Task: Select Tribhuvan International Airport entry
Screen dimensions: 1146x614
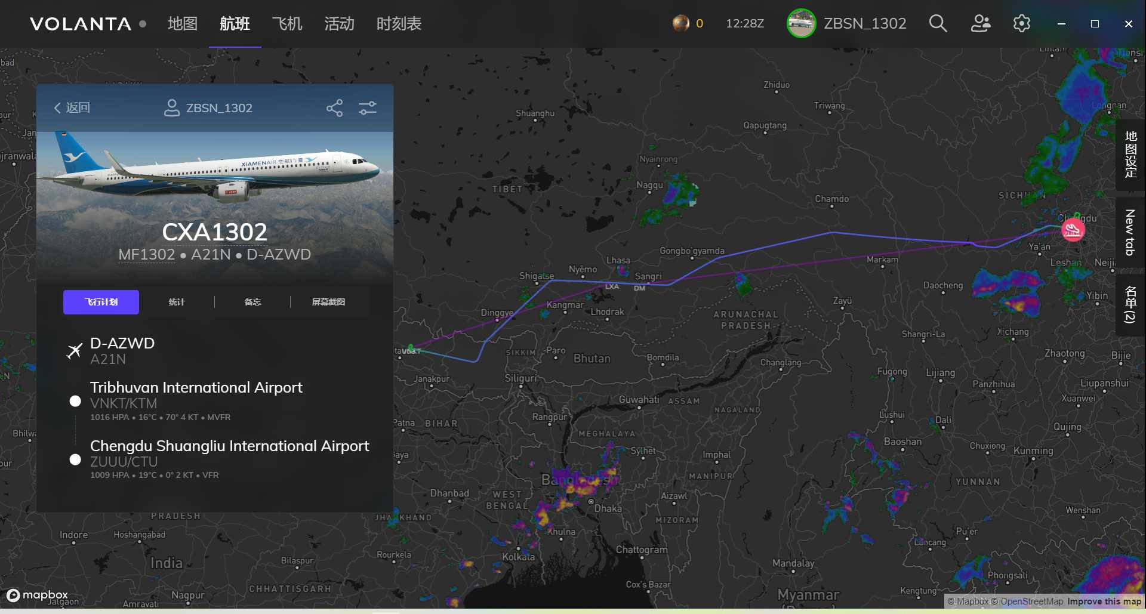Action: pos(196,388)
